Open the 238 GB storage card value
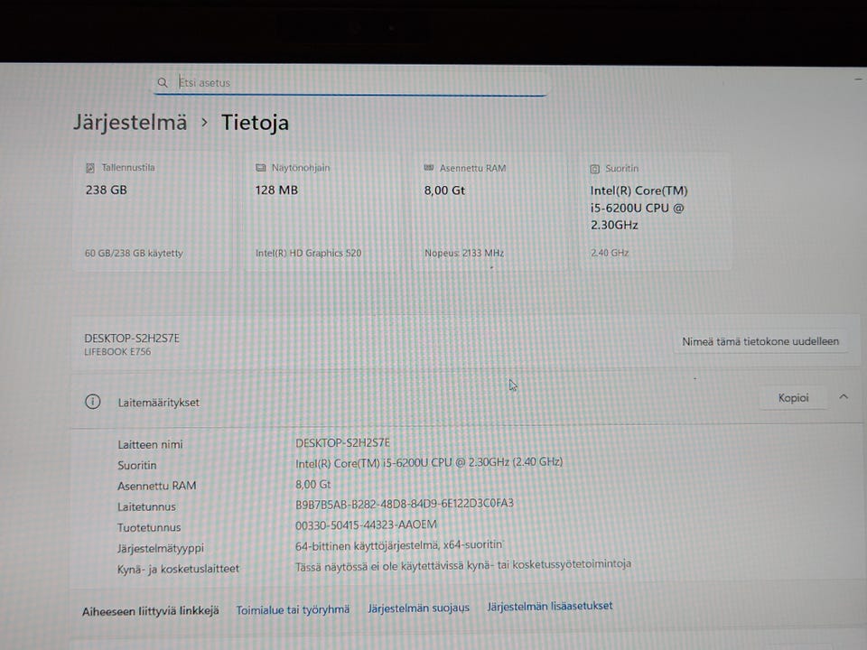The height and width of the screenshot is (650, 867). (107, 190)
